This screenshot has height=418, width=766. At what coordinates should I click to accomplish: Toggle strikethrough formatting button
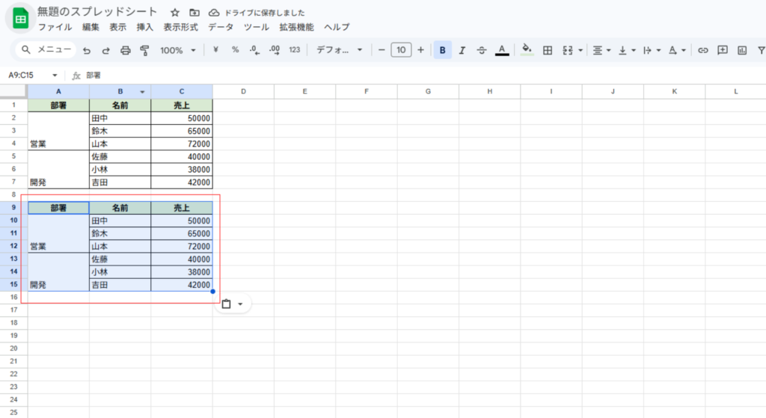[x=482, y=50]
